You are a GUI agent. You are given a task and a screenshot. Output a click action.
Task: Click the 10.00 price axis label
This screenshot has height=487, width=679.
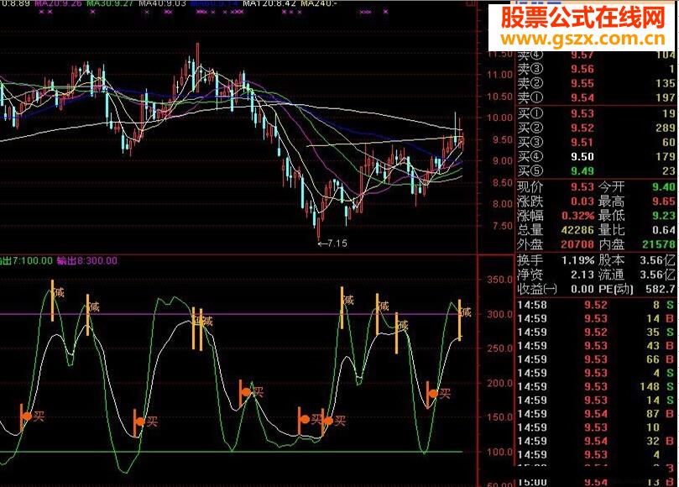(x=499, y=118)
